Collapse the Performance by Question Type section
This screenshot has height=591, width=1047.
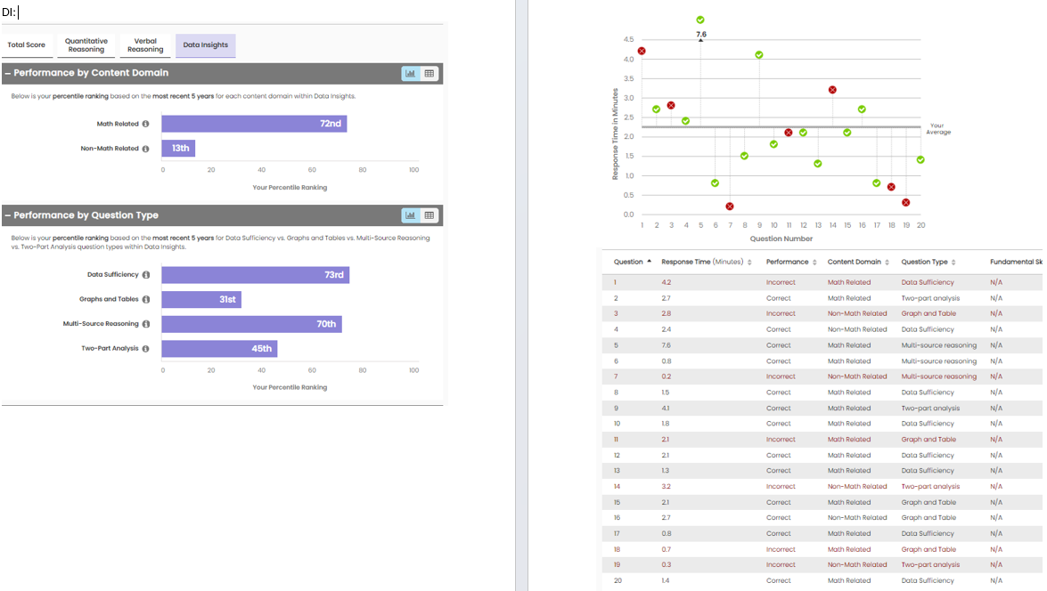[8, 215]
